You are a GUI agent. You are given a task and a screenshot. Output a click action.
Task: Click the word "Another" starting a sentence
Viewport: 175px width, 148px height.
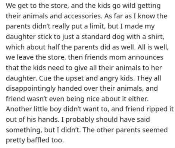click(x=19, y=109)
